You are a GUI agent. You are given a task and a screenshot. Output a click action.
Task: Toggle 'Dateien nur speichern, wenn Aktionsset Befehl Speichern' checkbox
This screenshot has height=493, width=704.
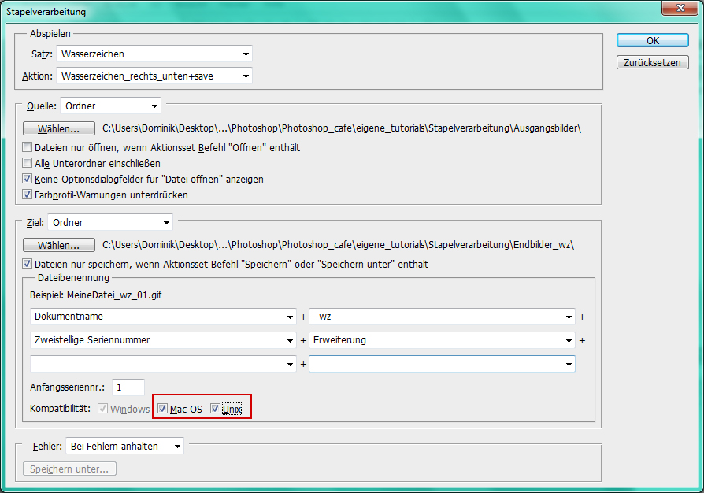point(28,264)
